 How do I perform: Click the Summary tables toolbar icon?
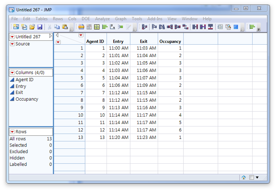point(144,27)
